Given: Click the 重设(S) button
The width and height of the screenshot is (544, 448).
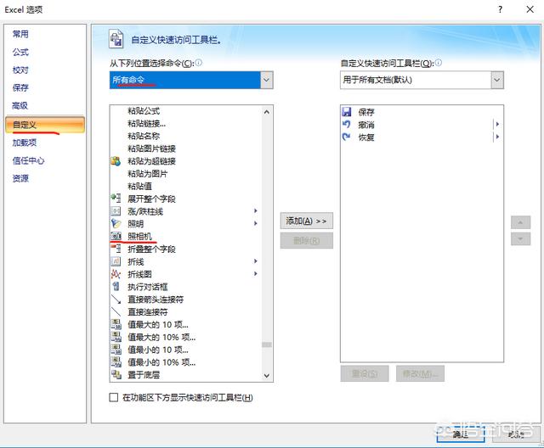Looking at the screenshot, I should [365, 373].
